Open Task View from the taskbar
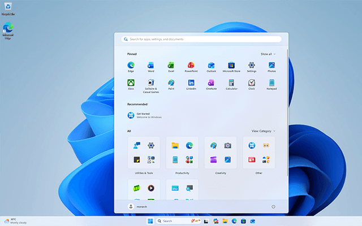 click(206, 221)
